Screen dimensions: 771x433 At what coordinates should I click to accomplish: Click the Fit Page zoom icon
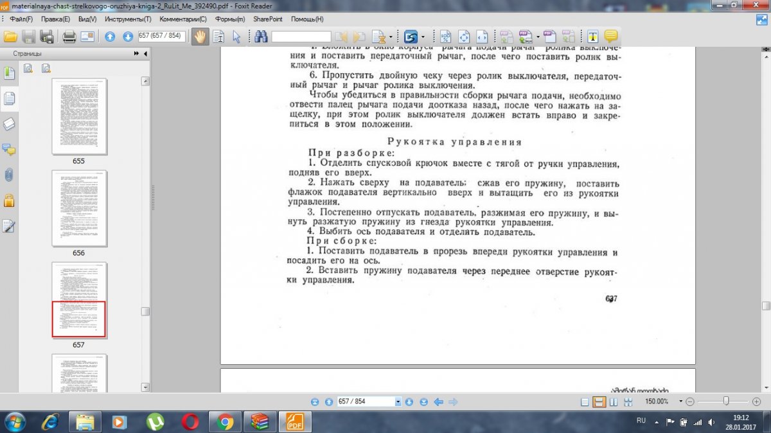click(463, 36)
